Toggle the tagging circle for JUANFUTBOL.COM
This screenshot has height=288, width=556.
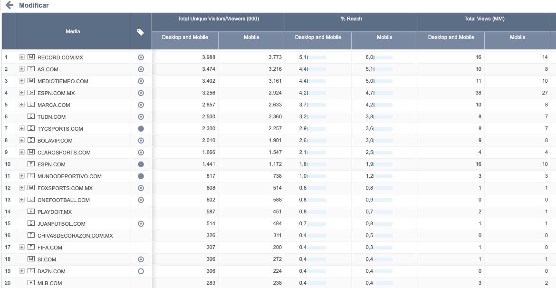(141, 224)
